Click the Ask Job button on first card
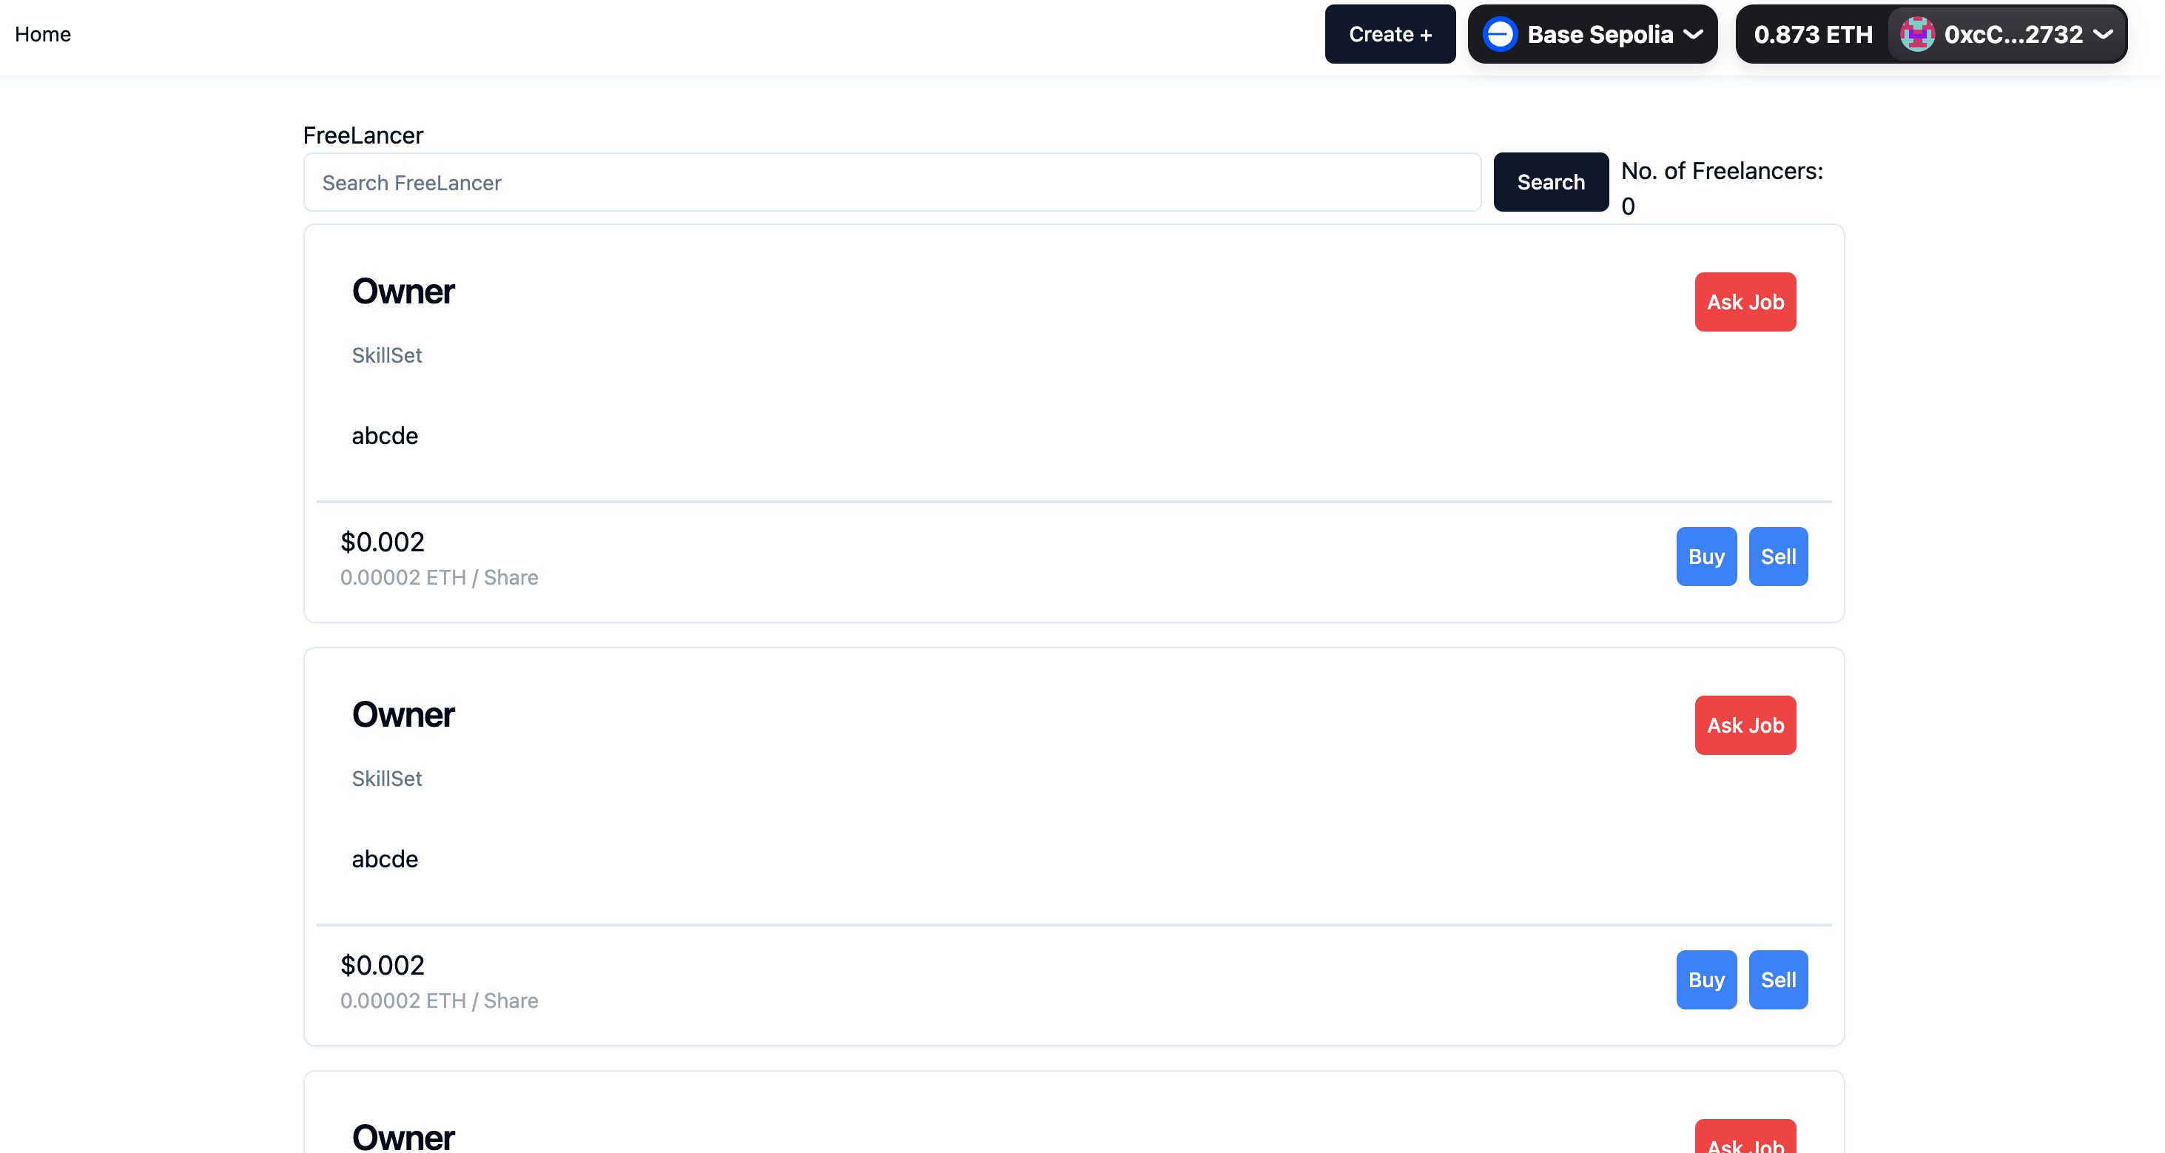 coord(1744,300)
